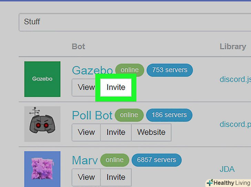Open the JDA library link
This screenshot has width=251, height=187.
pos(227,169)
